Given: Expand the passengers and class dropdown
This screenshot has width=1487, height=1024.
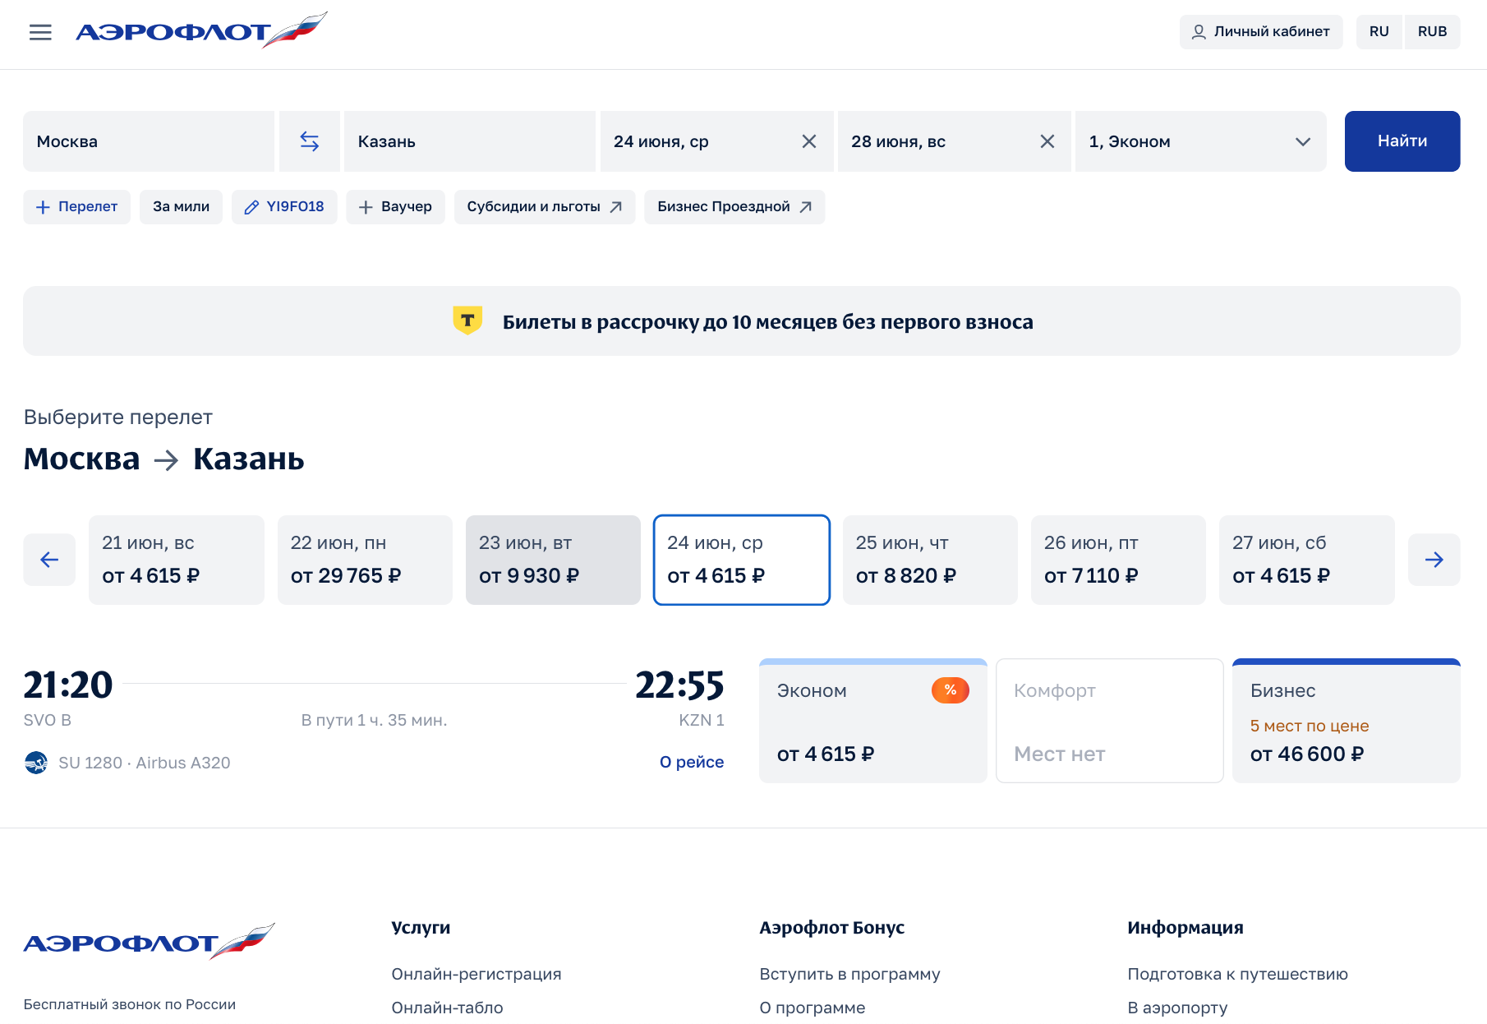Looking at the screenshot, I should [x=1200, y=141].
